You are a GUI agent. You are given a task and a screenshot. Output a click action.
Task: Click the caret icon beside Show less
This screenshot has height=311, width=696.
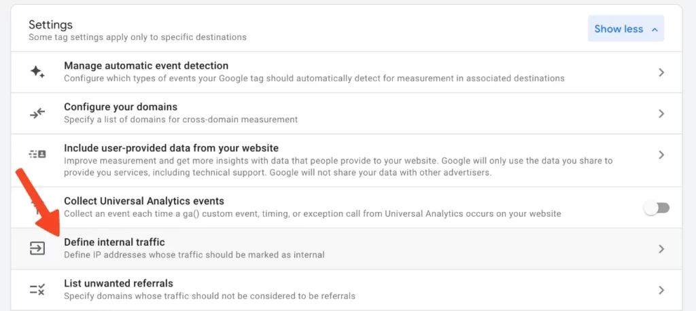coord(654,29)
